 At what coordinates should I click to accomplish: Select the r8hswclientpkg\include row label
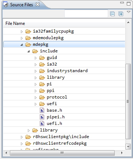61,137
